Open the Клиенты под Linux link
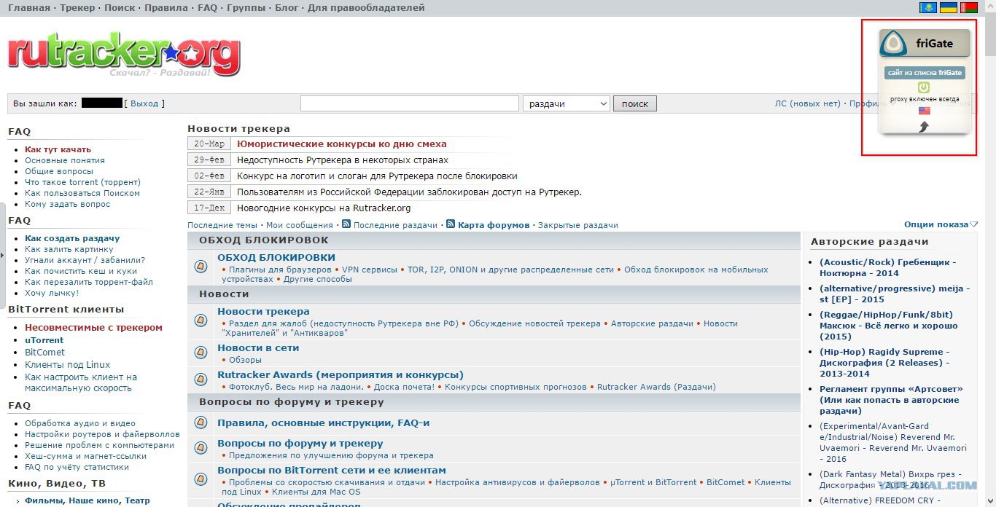This screenshot has width=996, height=507. coord(68,365)
